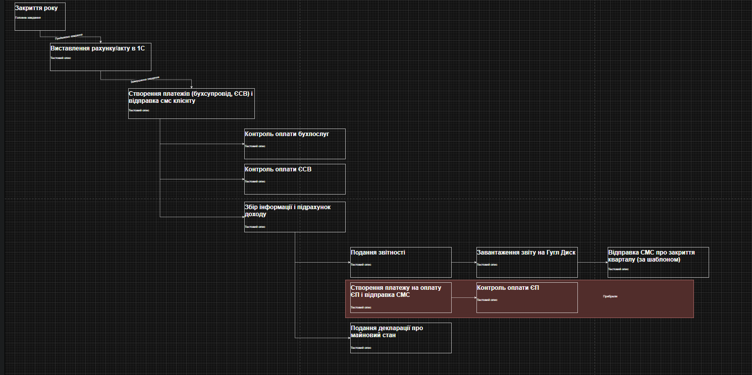Select the "Прибрали" label in red group
The height and width of the screenshot is (375, 752).
pos(610,296)
